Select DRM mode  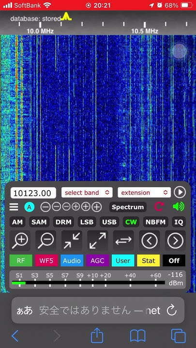click(x=63, y=222)
